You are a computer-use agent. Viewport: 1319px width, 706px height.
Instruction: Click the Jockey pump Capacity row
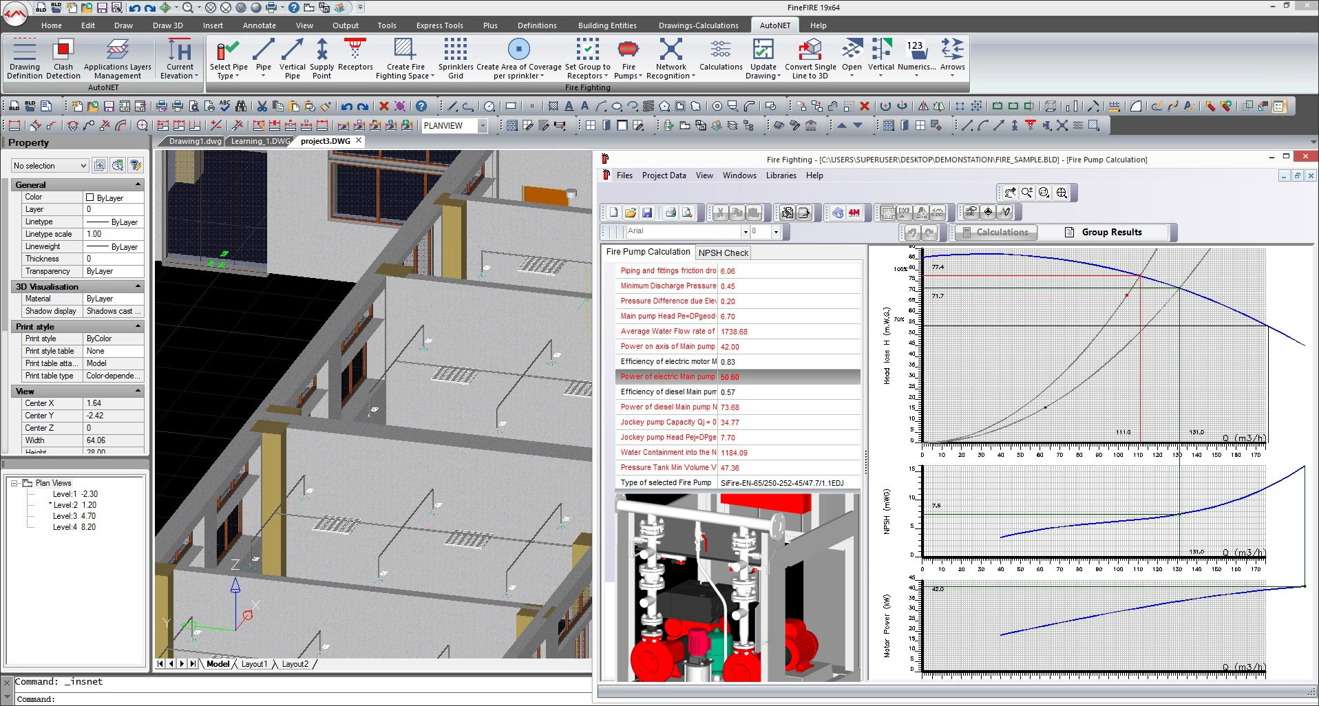coord(737,422)
